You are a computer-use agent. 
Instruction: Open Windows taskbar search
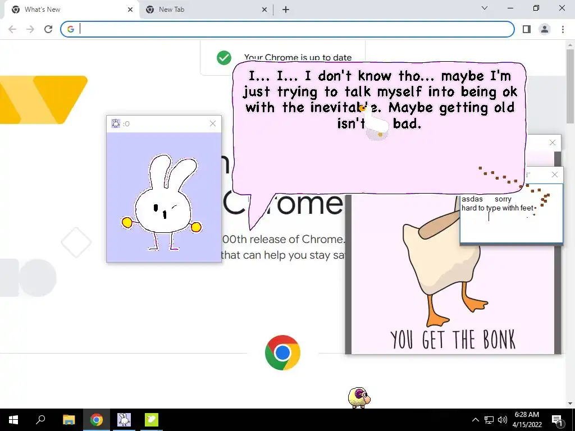click(x=40, y=420)
